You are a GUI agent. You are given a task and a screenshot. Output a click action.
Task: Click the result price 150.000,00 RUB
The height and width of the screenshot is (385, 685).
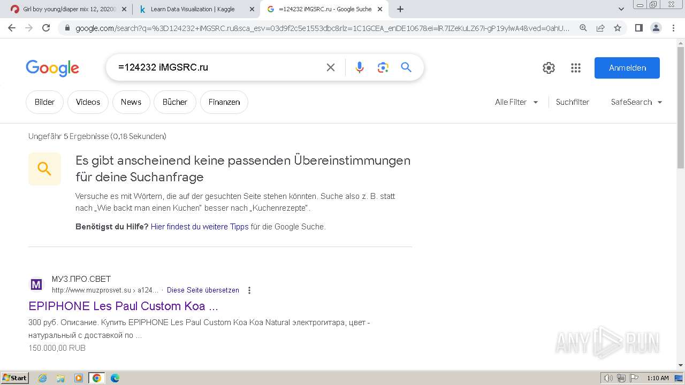[x=57, y=348]
